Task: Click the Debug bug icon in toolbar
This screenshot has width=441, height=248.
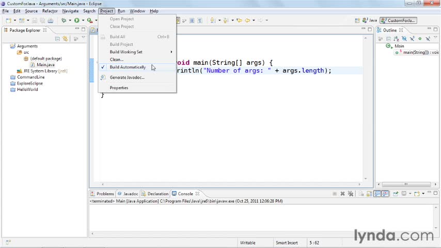Action: (64, 21)
